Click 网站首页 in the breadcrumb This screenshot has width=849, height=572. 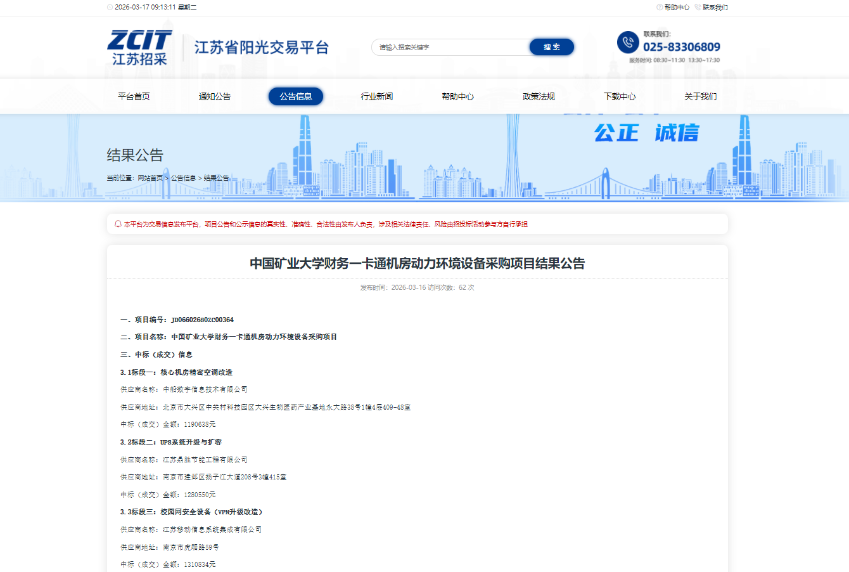150,178
